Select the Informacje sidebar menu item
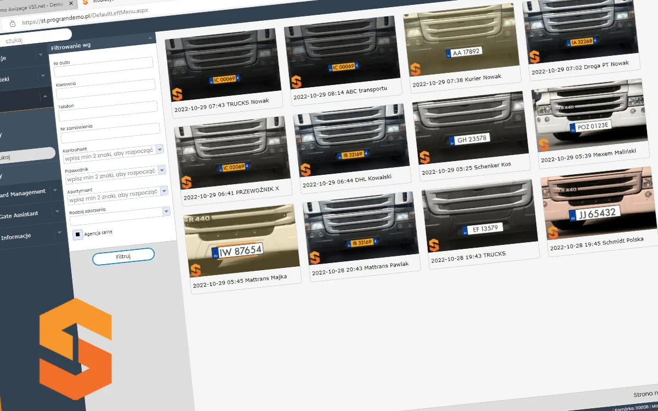 tap(16, 237)
